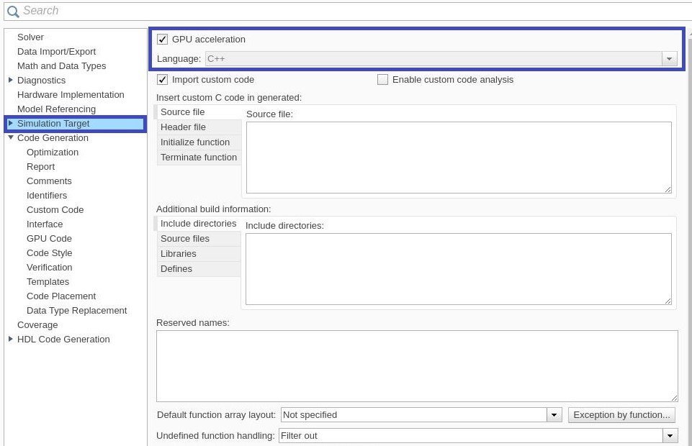Switch to the Header file tab
The height and width of the screenshot is (446, 692).
tap(183, 127)
